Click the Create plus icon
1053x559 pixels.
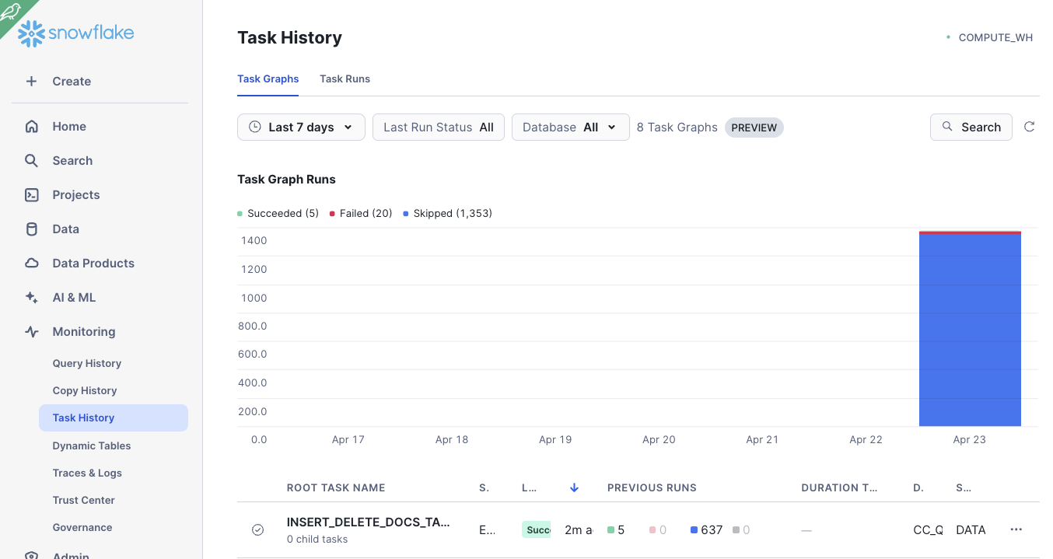click(31, 81)
